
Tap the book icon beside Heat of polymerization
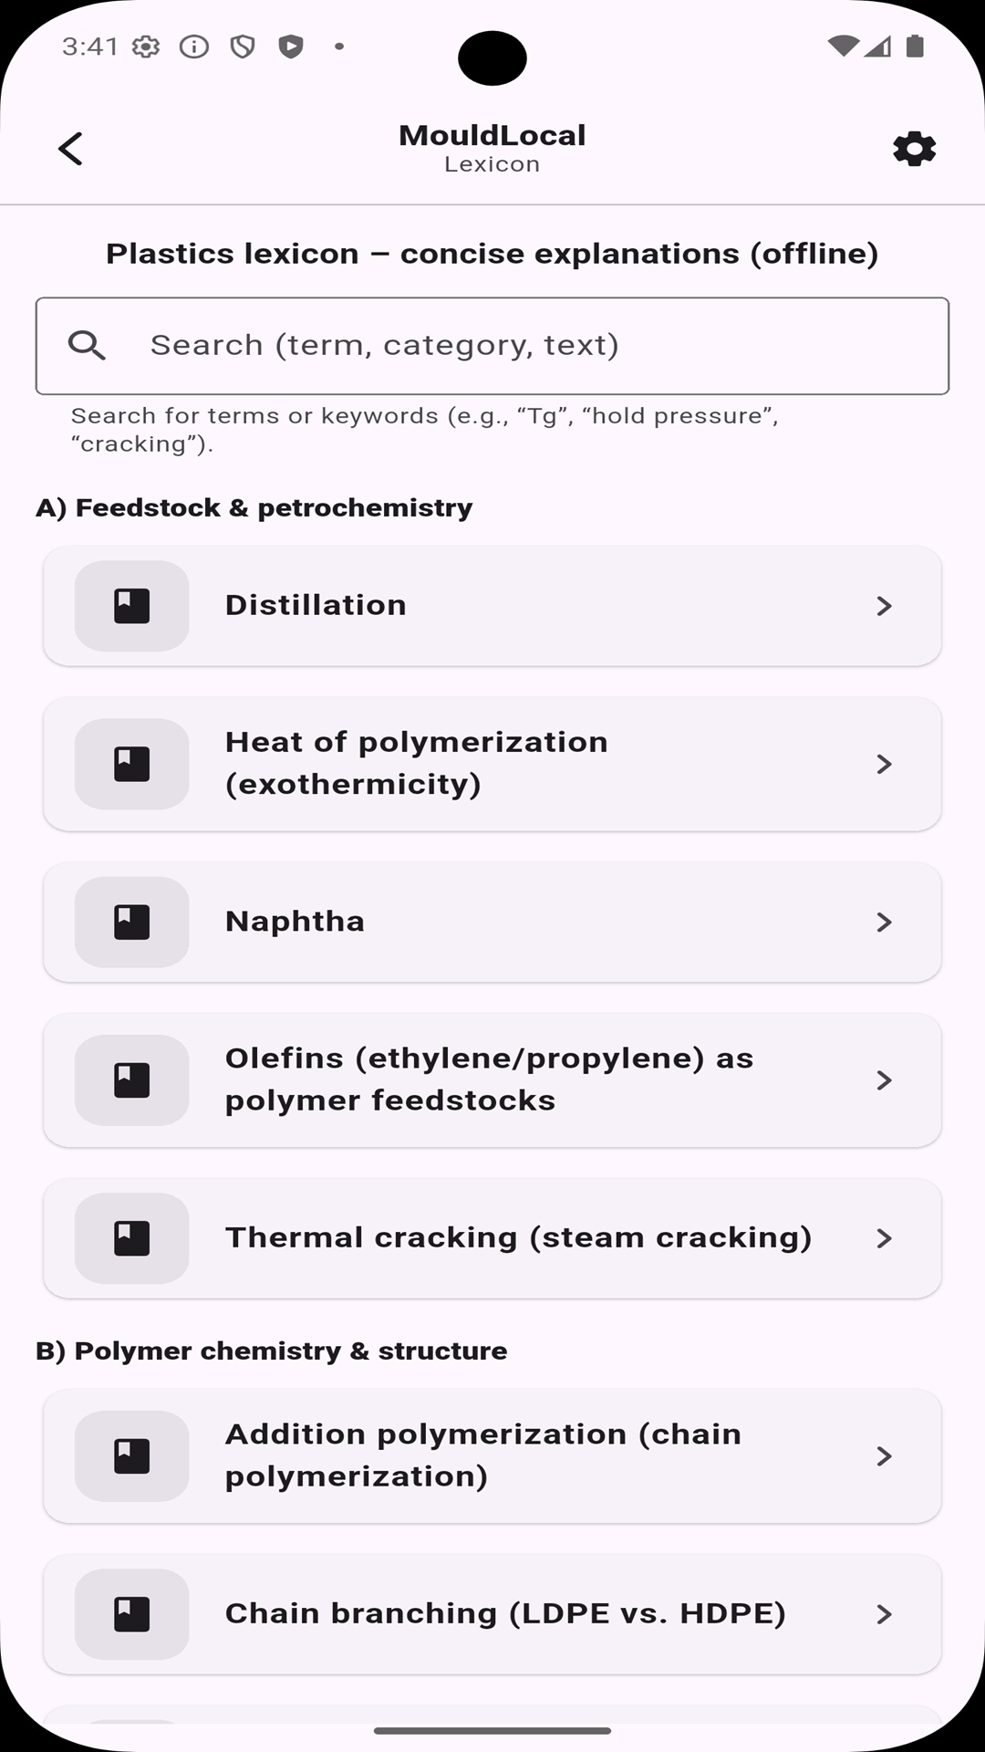click(x=131, y=764)
